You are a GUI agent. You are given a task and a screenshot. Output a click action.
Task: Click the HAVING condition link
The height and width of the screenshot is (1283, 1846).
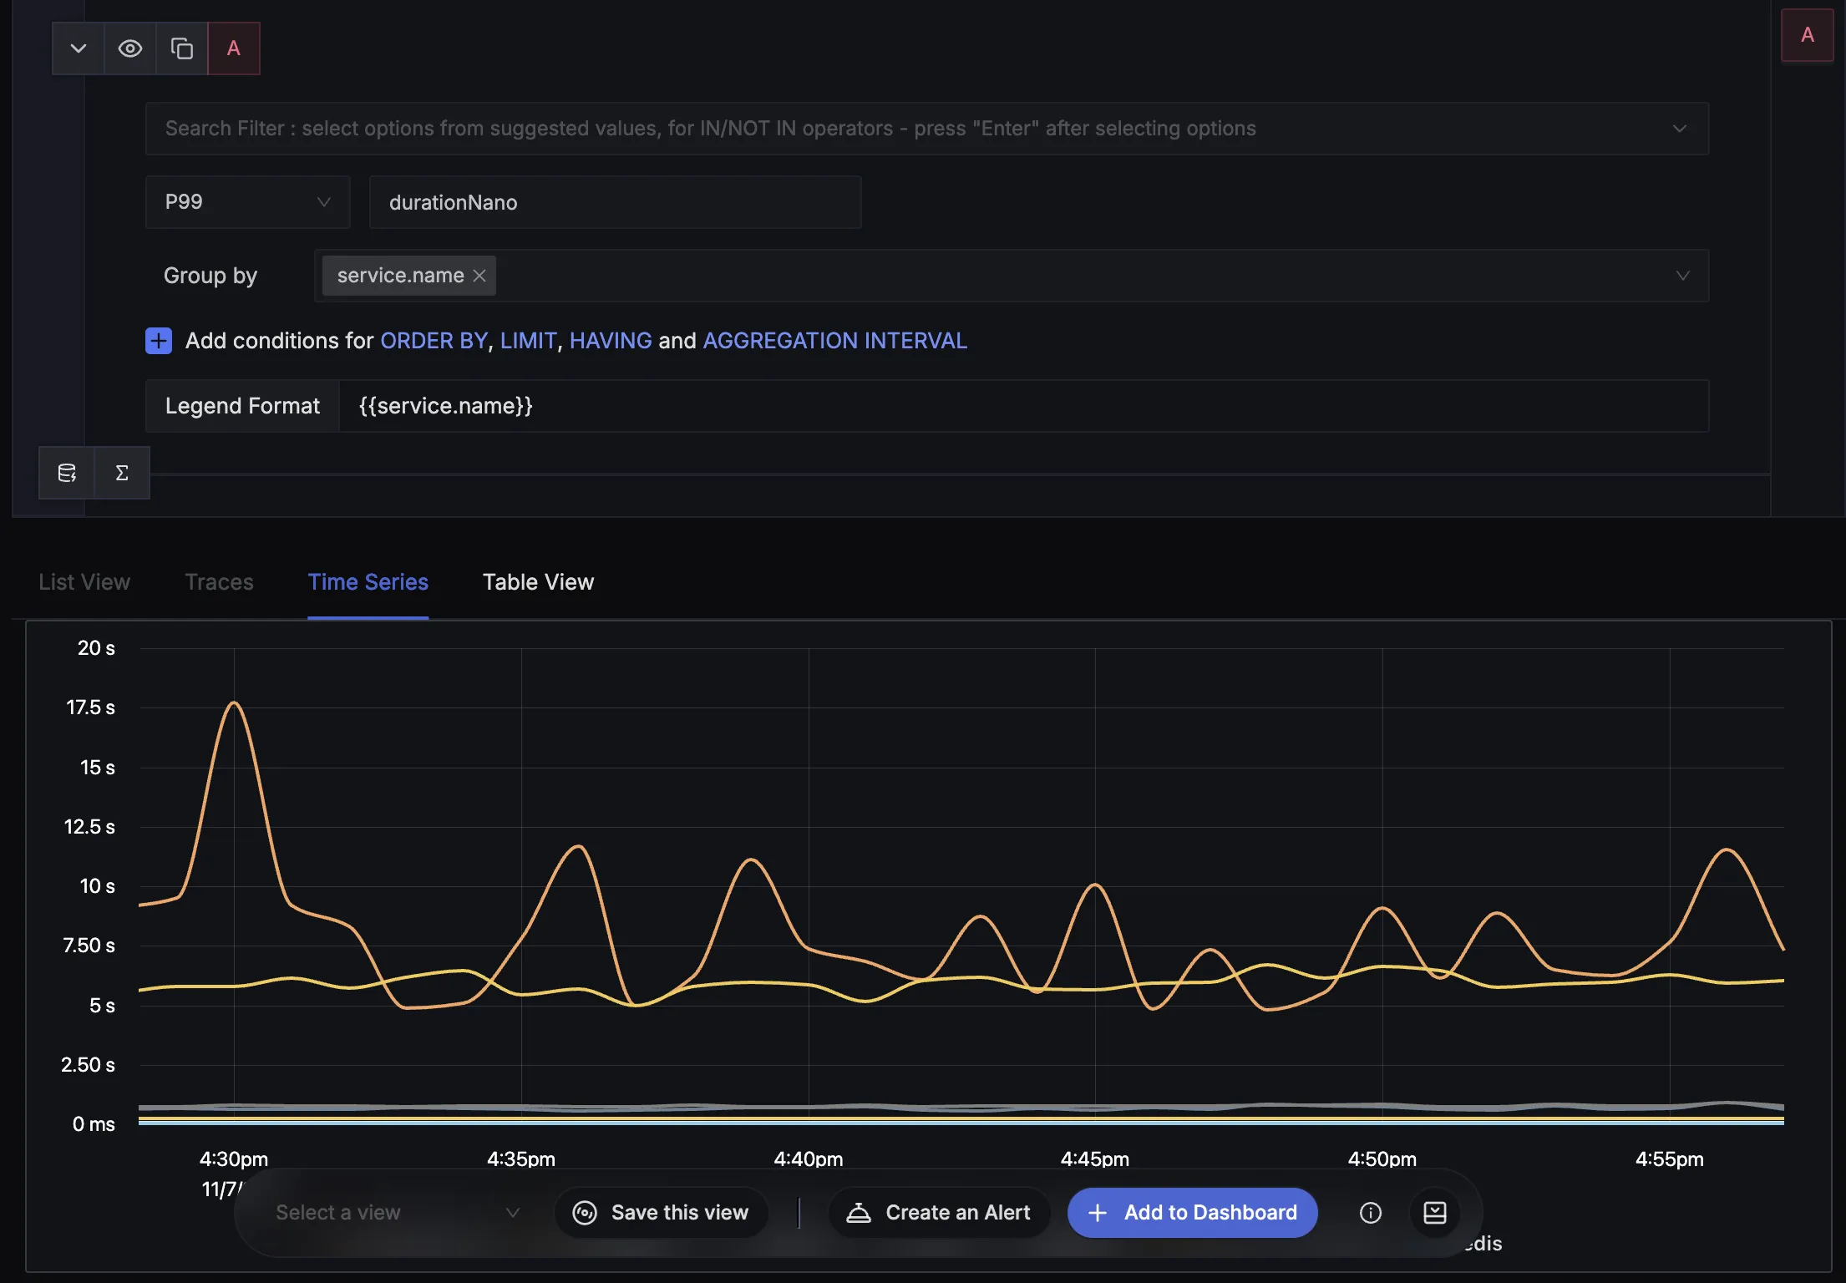point(611,341)
